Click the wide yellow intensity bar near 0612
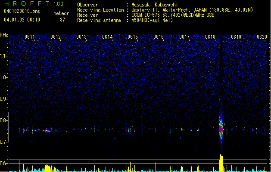271x172 pixels. (47, 168)
